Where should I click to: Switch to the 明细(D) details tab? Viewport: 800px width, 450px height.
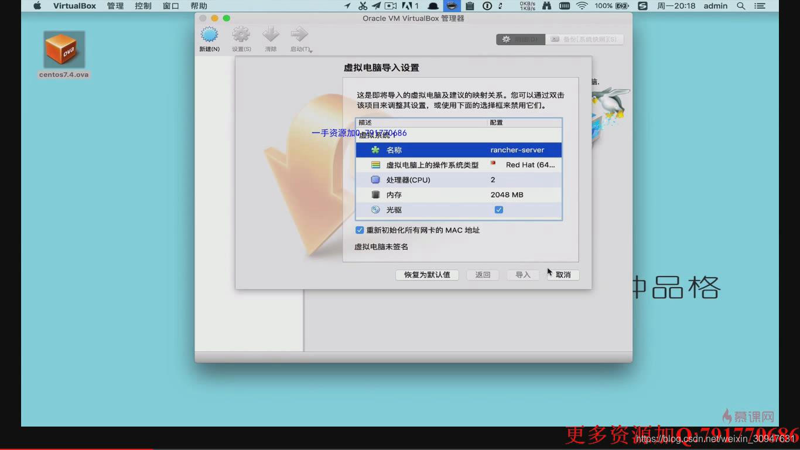pyautogui.click(x=521, y=39)
